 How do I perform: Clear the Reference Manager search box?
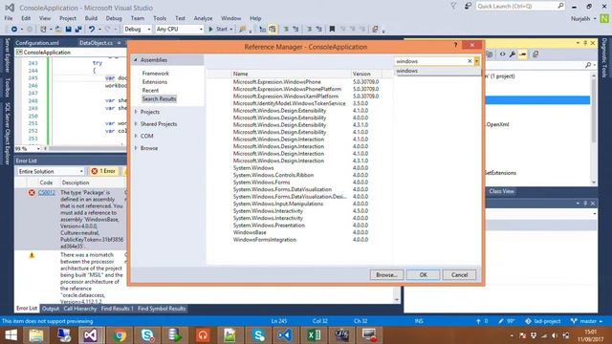[470, 61]
